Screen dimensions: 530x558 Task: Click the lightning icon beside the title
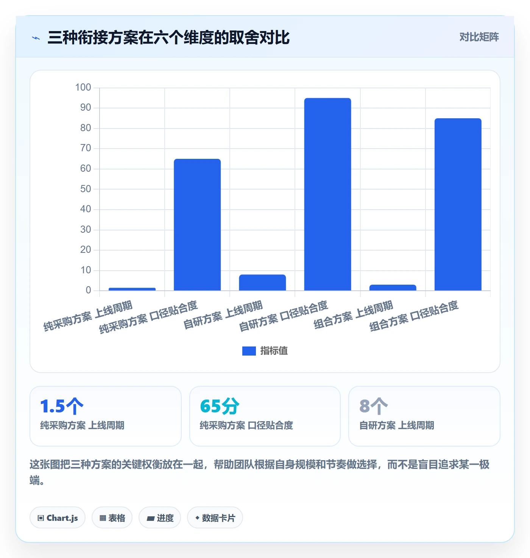pos(36,38)
